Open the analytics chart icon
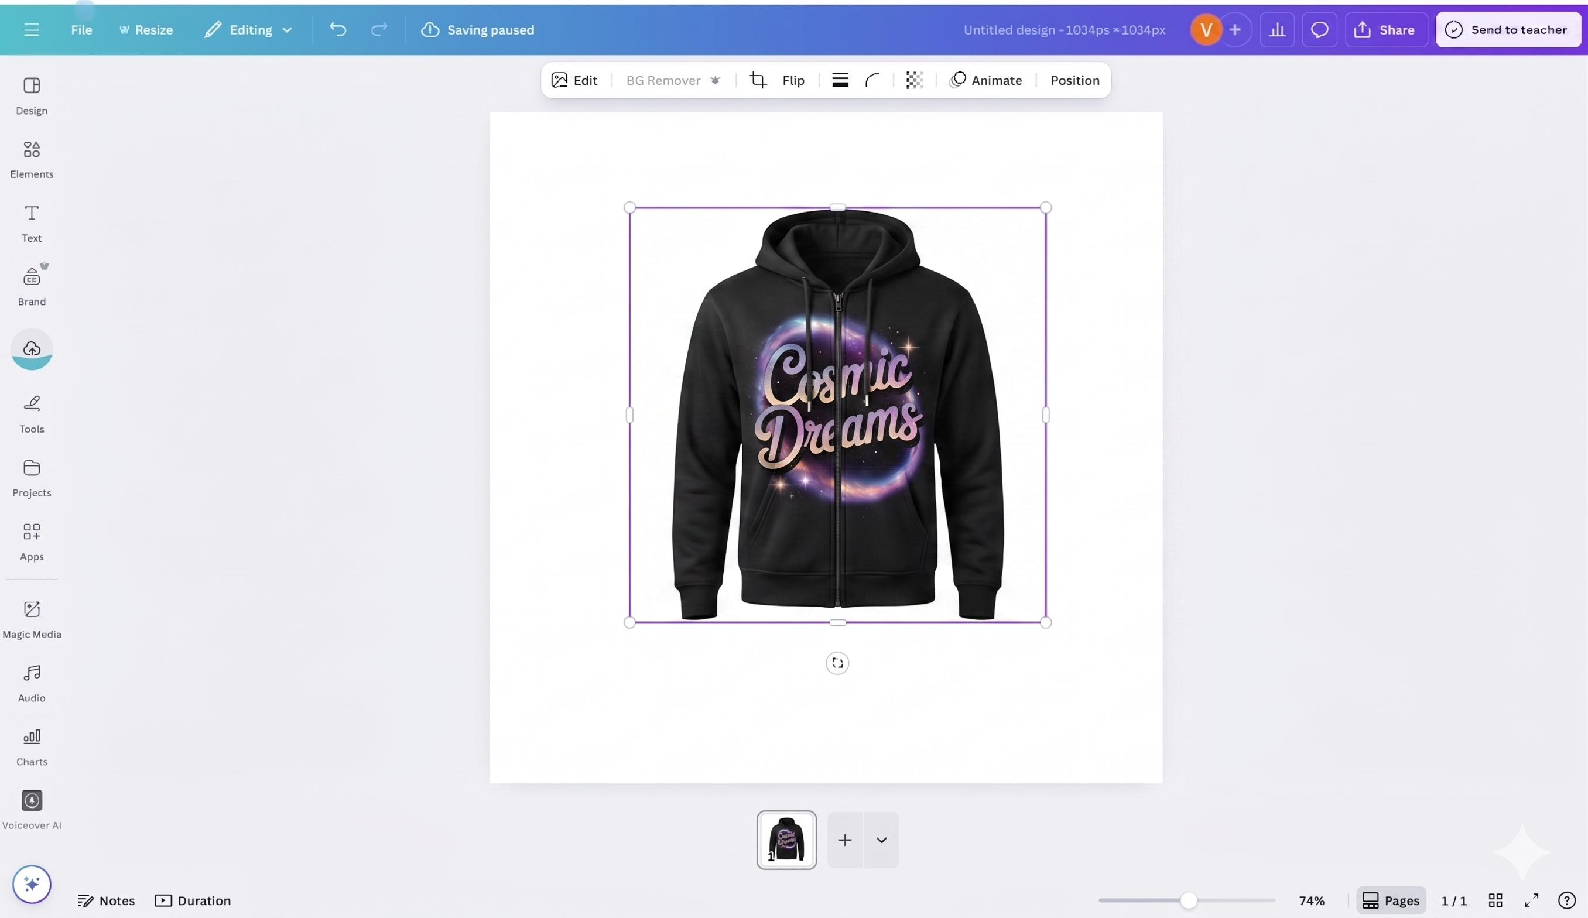 [1277, 30]
